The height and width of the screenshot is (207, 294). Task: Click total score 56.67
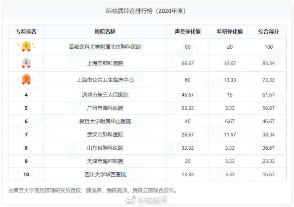(x=269, y=108)
